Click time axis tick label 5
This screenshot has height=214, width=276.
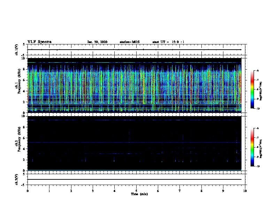pos(136,191)
